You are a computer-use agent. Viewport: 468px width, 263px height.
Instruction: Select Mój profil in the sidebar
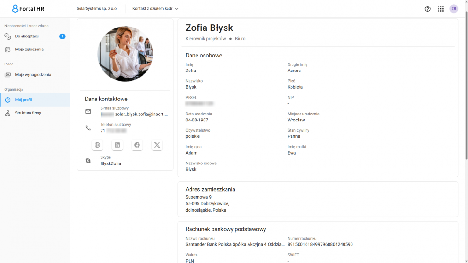click(x=23, y=100)
